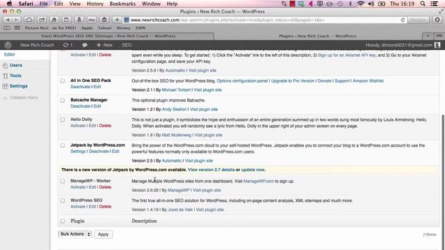Screen dimensions: 445x250
Task: Check the Wi-Fi status icon
Action: 361,3
